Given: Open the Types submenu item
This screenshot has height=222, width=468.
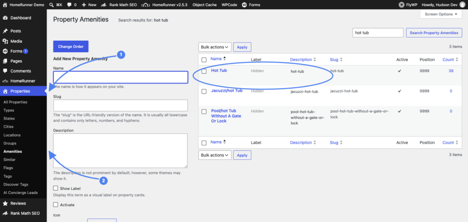Looking at the screenshot, I should tap(9, 110).
